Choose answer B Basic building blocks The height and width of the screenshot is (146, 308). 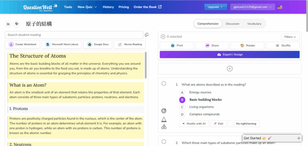(x=182, y=100)
